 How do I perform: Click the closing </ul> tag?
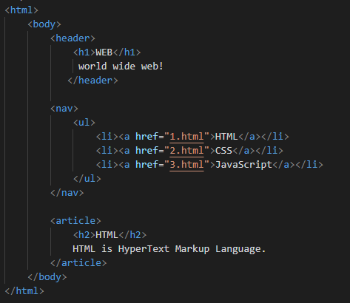[87, 179]
